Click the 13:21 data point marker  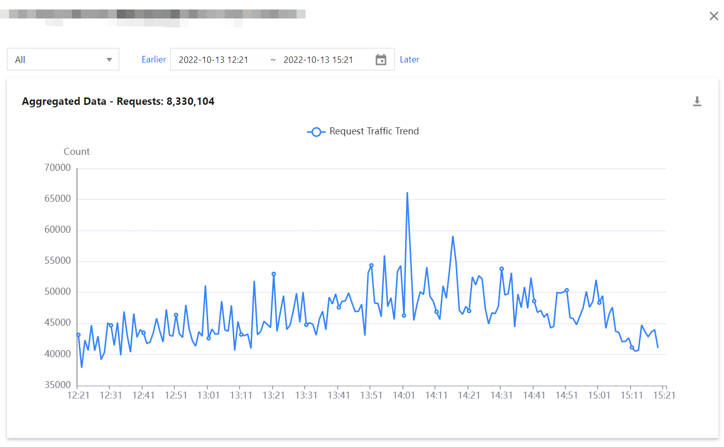[274, 274]
